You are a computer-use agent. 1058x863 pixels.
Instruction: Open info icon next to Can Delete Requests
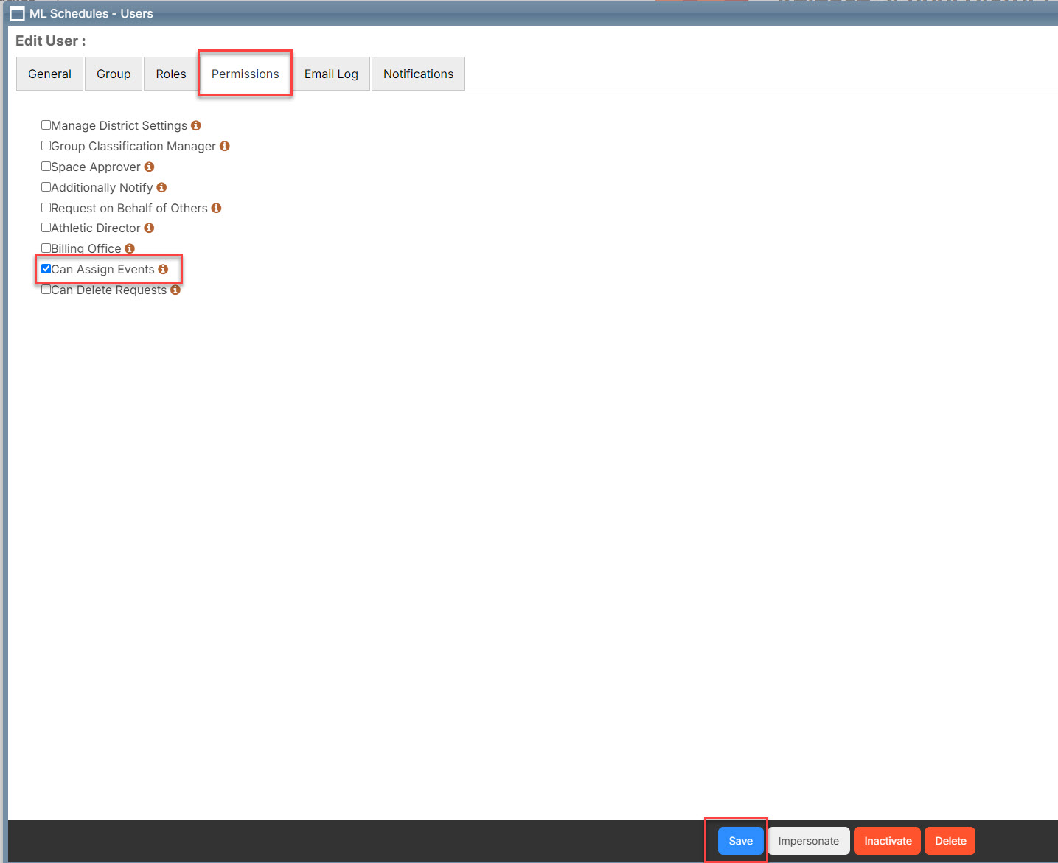tap(175, 290)
